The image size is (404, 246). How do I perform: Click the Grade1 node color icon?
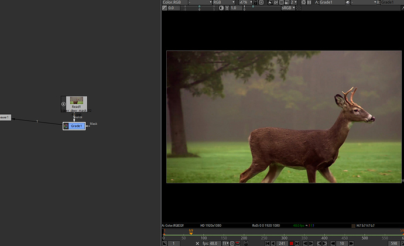66,125
